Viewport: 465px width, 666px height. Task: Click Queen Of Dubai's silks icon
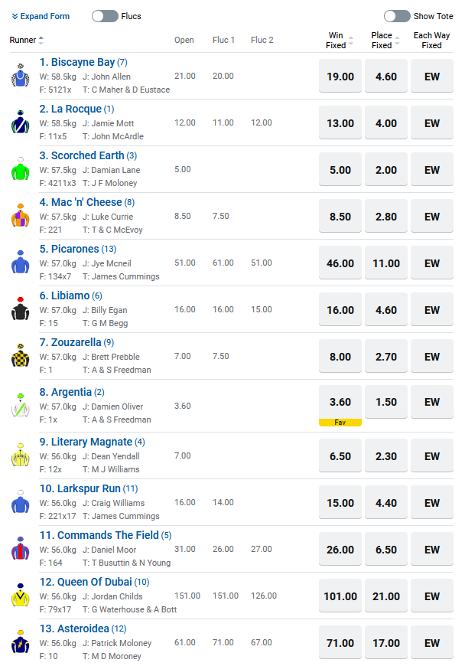point(20,596)
